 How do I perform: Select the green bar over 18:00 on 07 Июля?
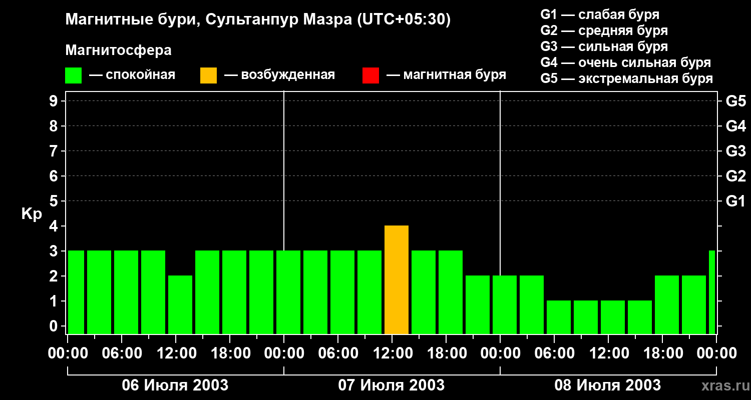pos(451,292)
